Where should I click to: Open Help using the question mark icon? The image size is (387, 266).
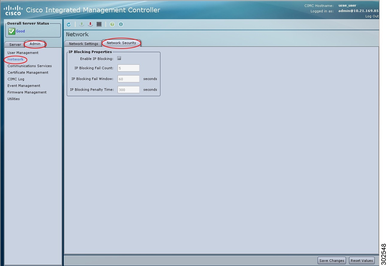pyautogui.click(x=112, y=24)
